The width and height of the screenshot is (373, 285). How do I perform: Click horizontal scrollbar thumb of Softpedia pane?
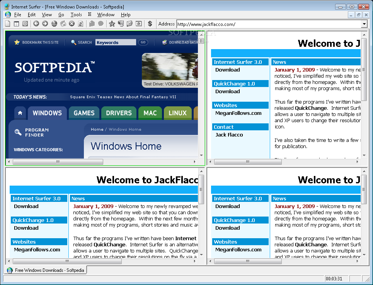58,162
